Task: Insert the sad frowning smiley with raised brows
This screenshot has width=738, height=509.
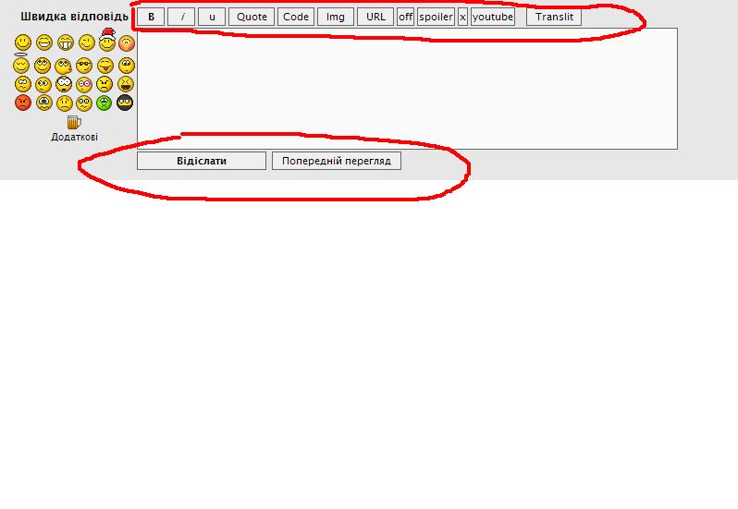Action: pos(65,103)
